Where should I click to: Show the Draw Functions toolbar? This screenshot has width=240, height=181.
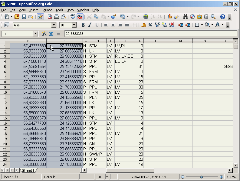(176, 17)
